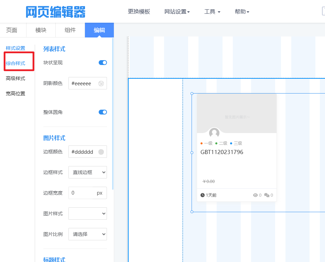325x262 pixels.
Task: Open the 工具 dropdown menu
Action: click(212, 12)
